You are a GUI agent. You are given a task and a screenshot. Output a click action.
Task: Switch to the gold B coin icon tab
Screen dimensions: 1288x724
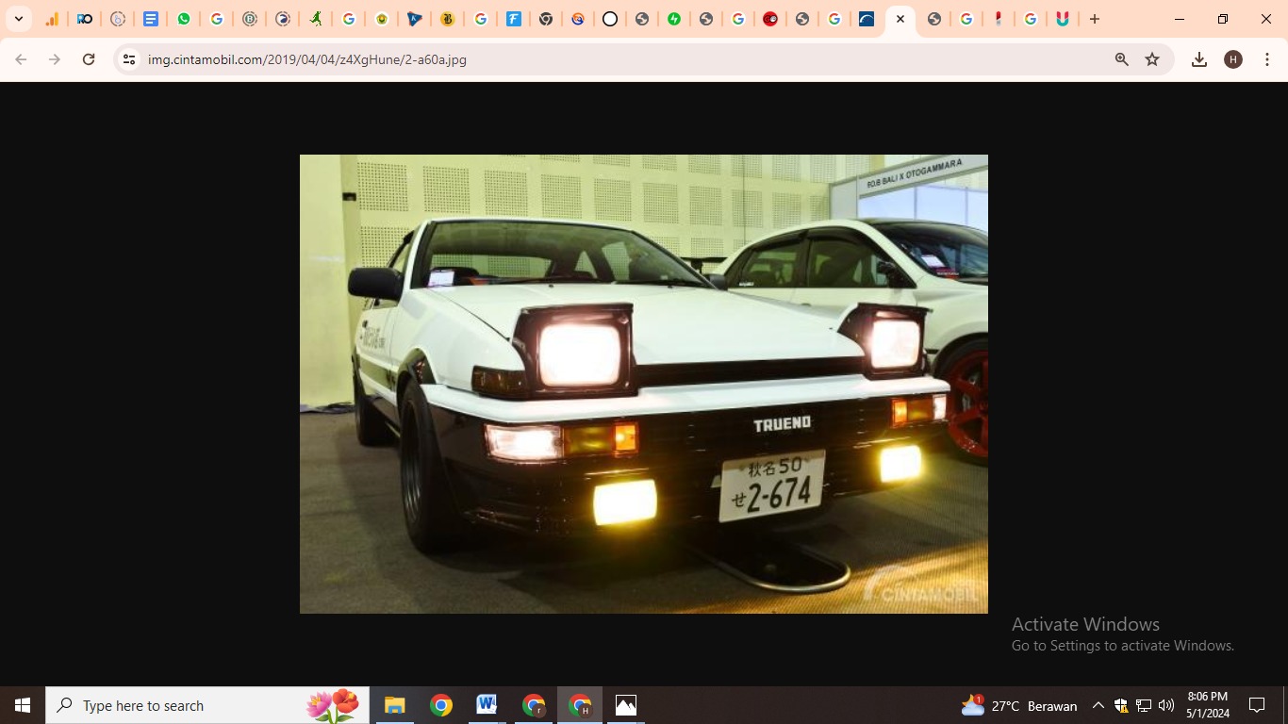tap(448, 19)
